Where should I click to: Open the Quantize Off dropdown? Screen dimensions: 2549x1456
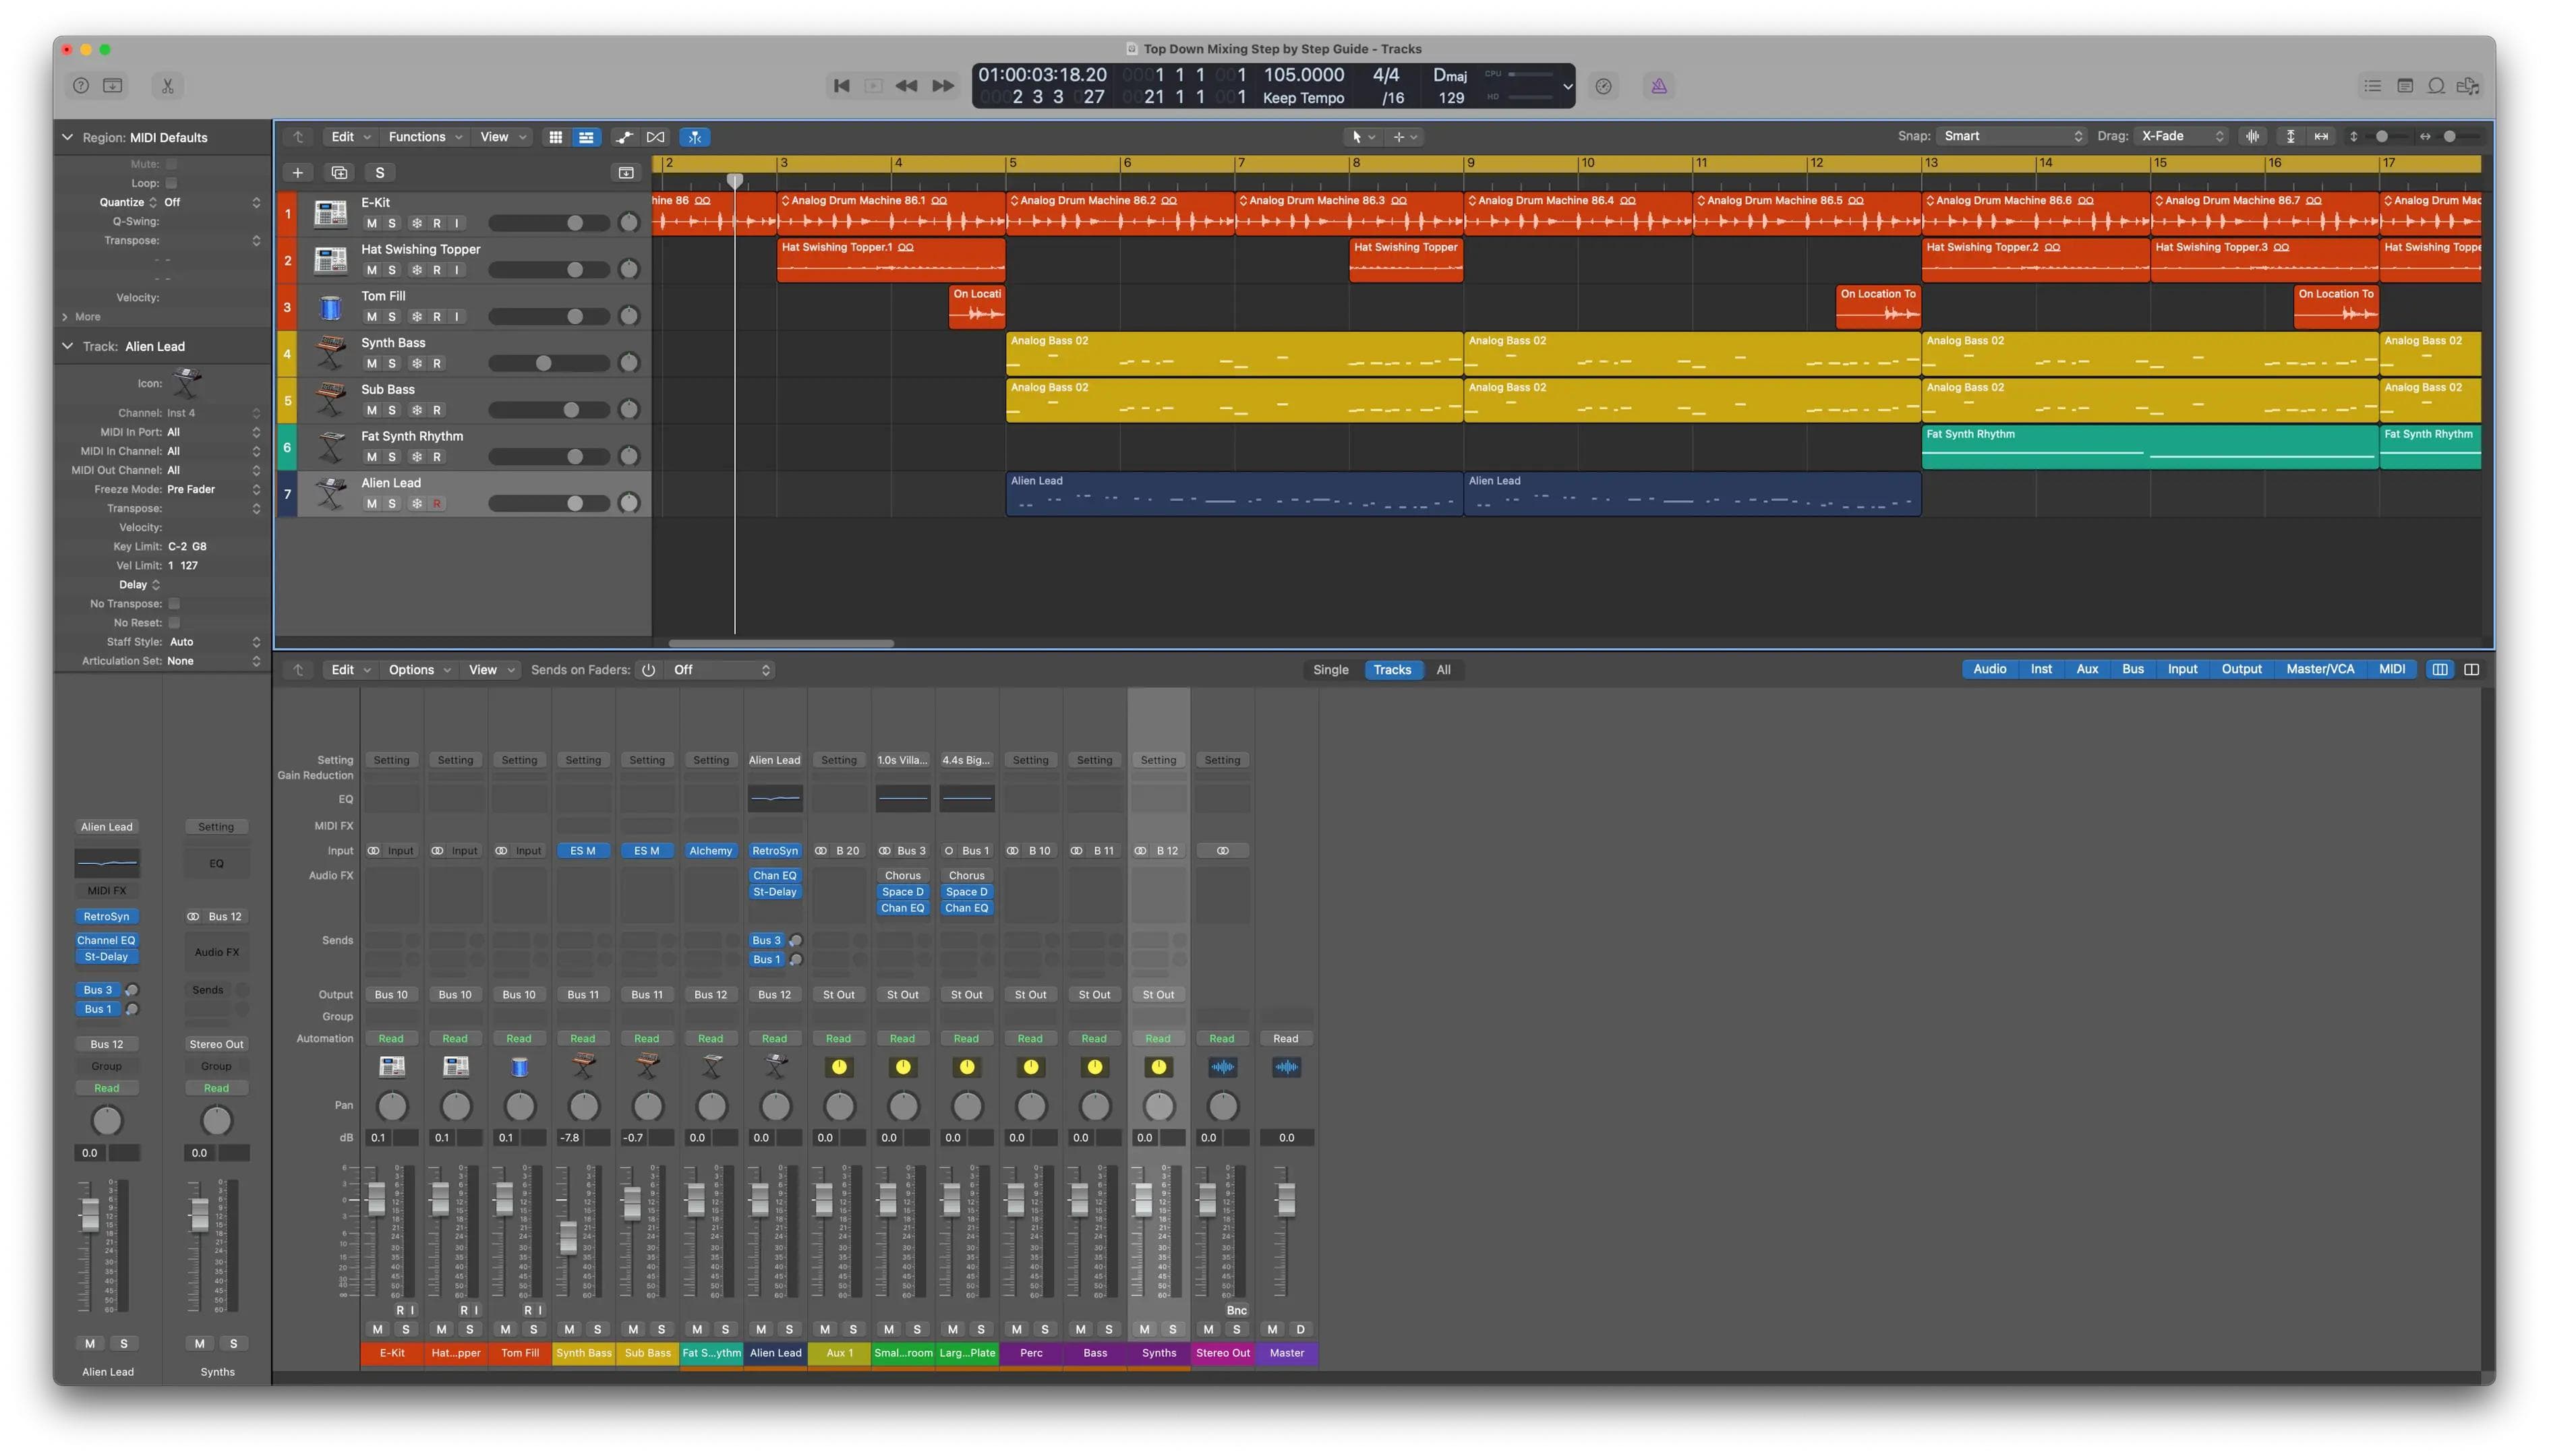point(212,202)
